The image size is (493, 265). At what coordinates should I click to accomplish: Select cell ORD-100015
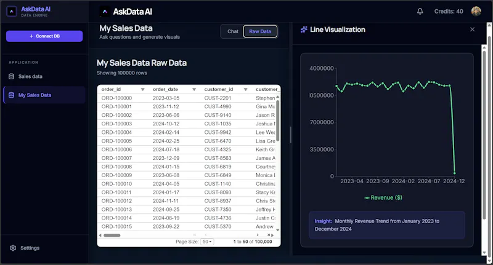pos(116,226)
